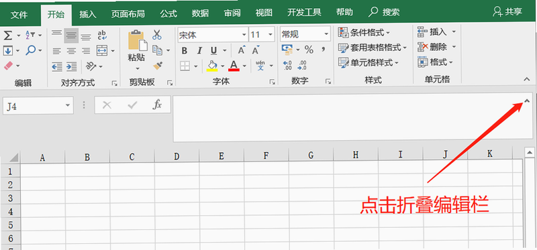
Task: Switch to the 公式 tab
Action: click(168, 13)
